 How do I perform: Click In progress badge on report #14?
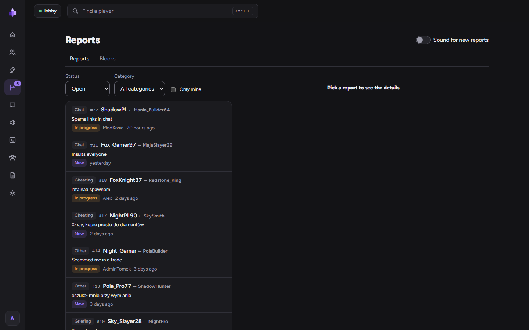coord(86,269)
